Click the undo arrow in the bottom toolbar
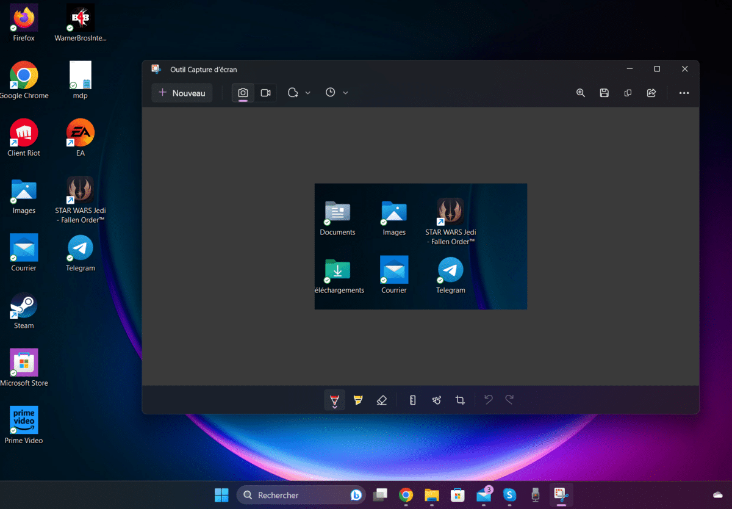 pos(489,400)
